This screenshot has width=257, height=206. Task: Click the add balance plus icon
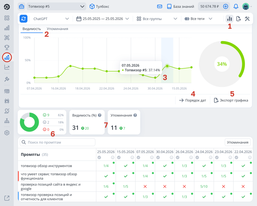click(x=226, y=6)
